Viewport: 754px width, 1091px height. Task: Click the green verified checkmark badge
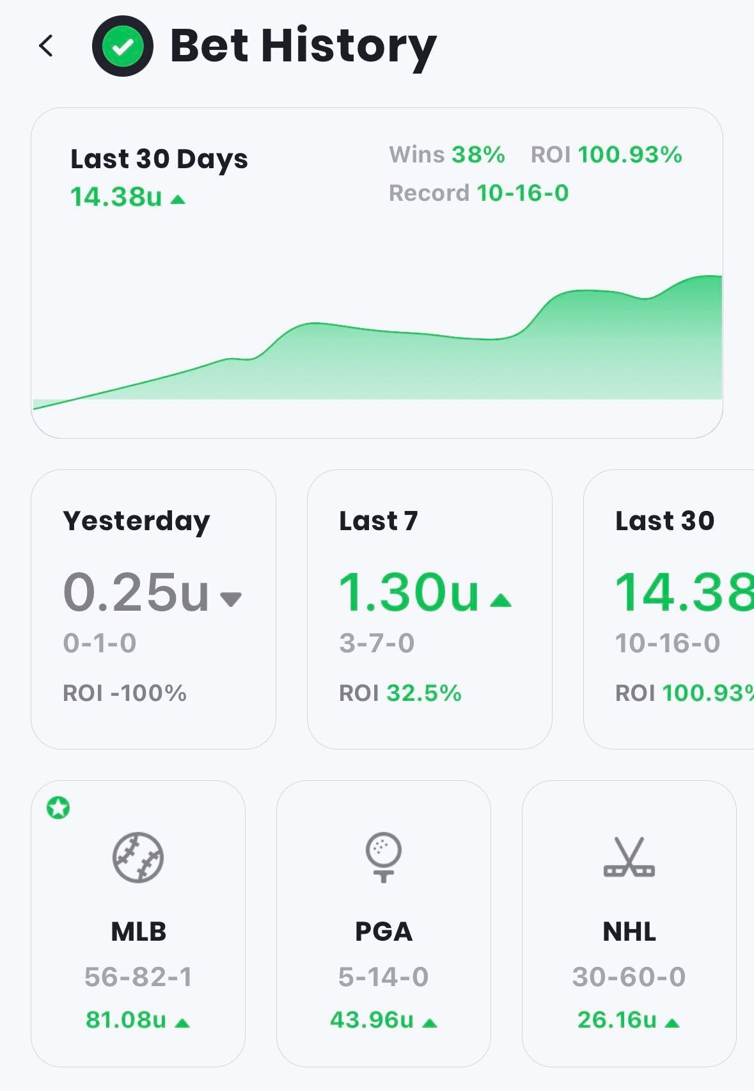click(123, 46)
